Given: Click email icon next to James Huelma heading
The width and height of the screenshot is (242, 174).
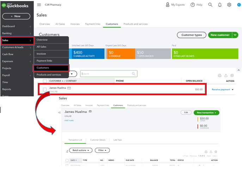Looking at the screenshot, I should click(90, 111).
